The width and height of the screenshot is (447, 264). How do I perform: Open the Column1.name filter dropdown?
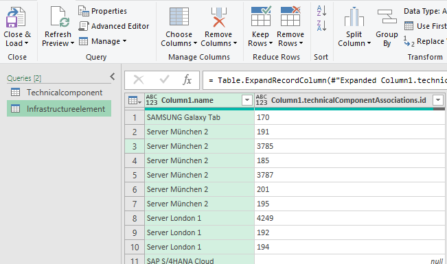click(247, 100)
